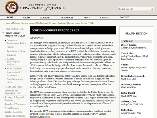Collapse the Foreign Corrupt Practices Act arrow
157x118 pixels.
tap(3, 33)
